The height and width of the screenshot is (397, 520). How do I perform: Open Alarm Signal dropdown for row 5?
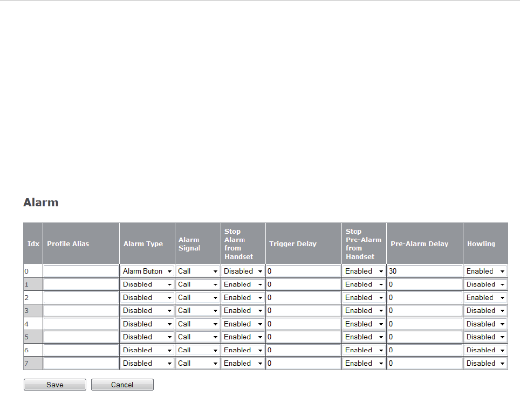click(197, 337)
